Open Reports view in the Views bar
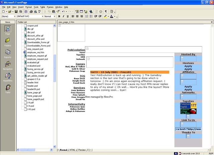 (x=8, y=54)
